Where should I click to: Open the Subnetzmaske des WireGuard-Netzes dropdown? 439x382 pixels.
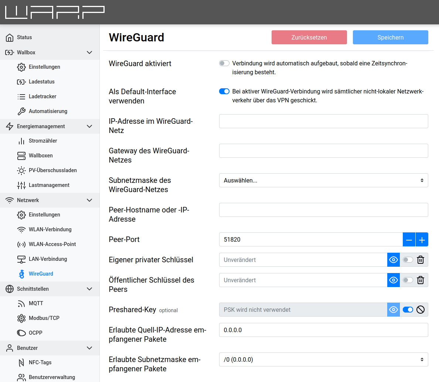click(x=323, y=180)
